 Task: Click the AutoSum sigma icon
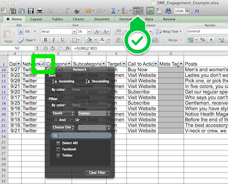tap(113, 11)
